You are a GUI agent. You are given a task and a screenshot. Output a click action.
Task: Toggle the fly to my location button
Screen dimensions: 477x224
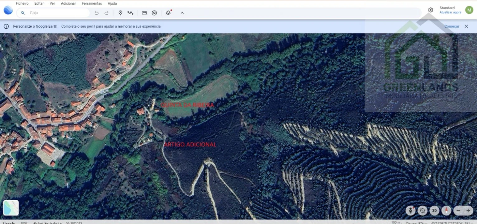423,211
